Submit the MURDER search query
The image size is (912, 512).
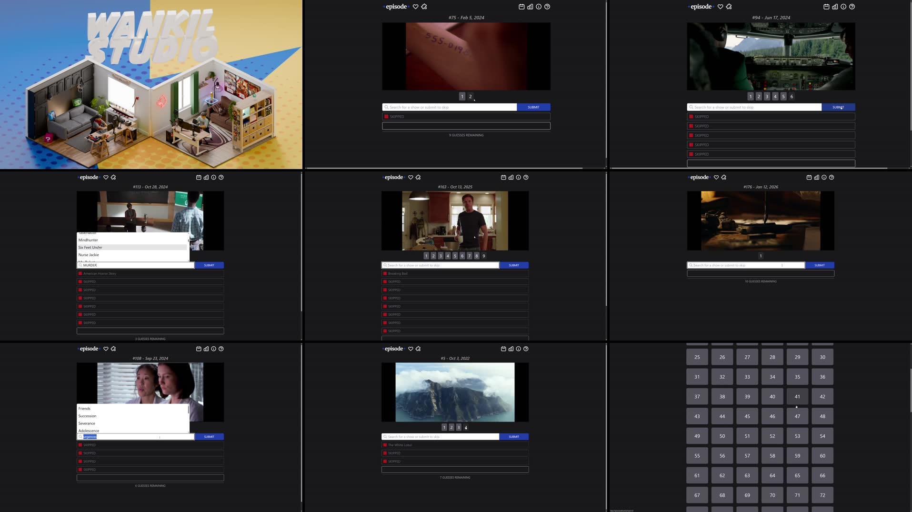click(209, 265)
